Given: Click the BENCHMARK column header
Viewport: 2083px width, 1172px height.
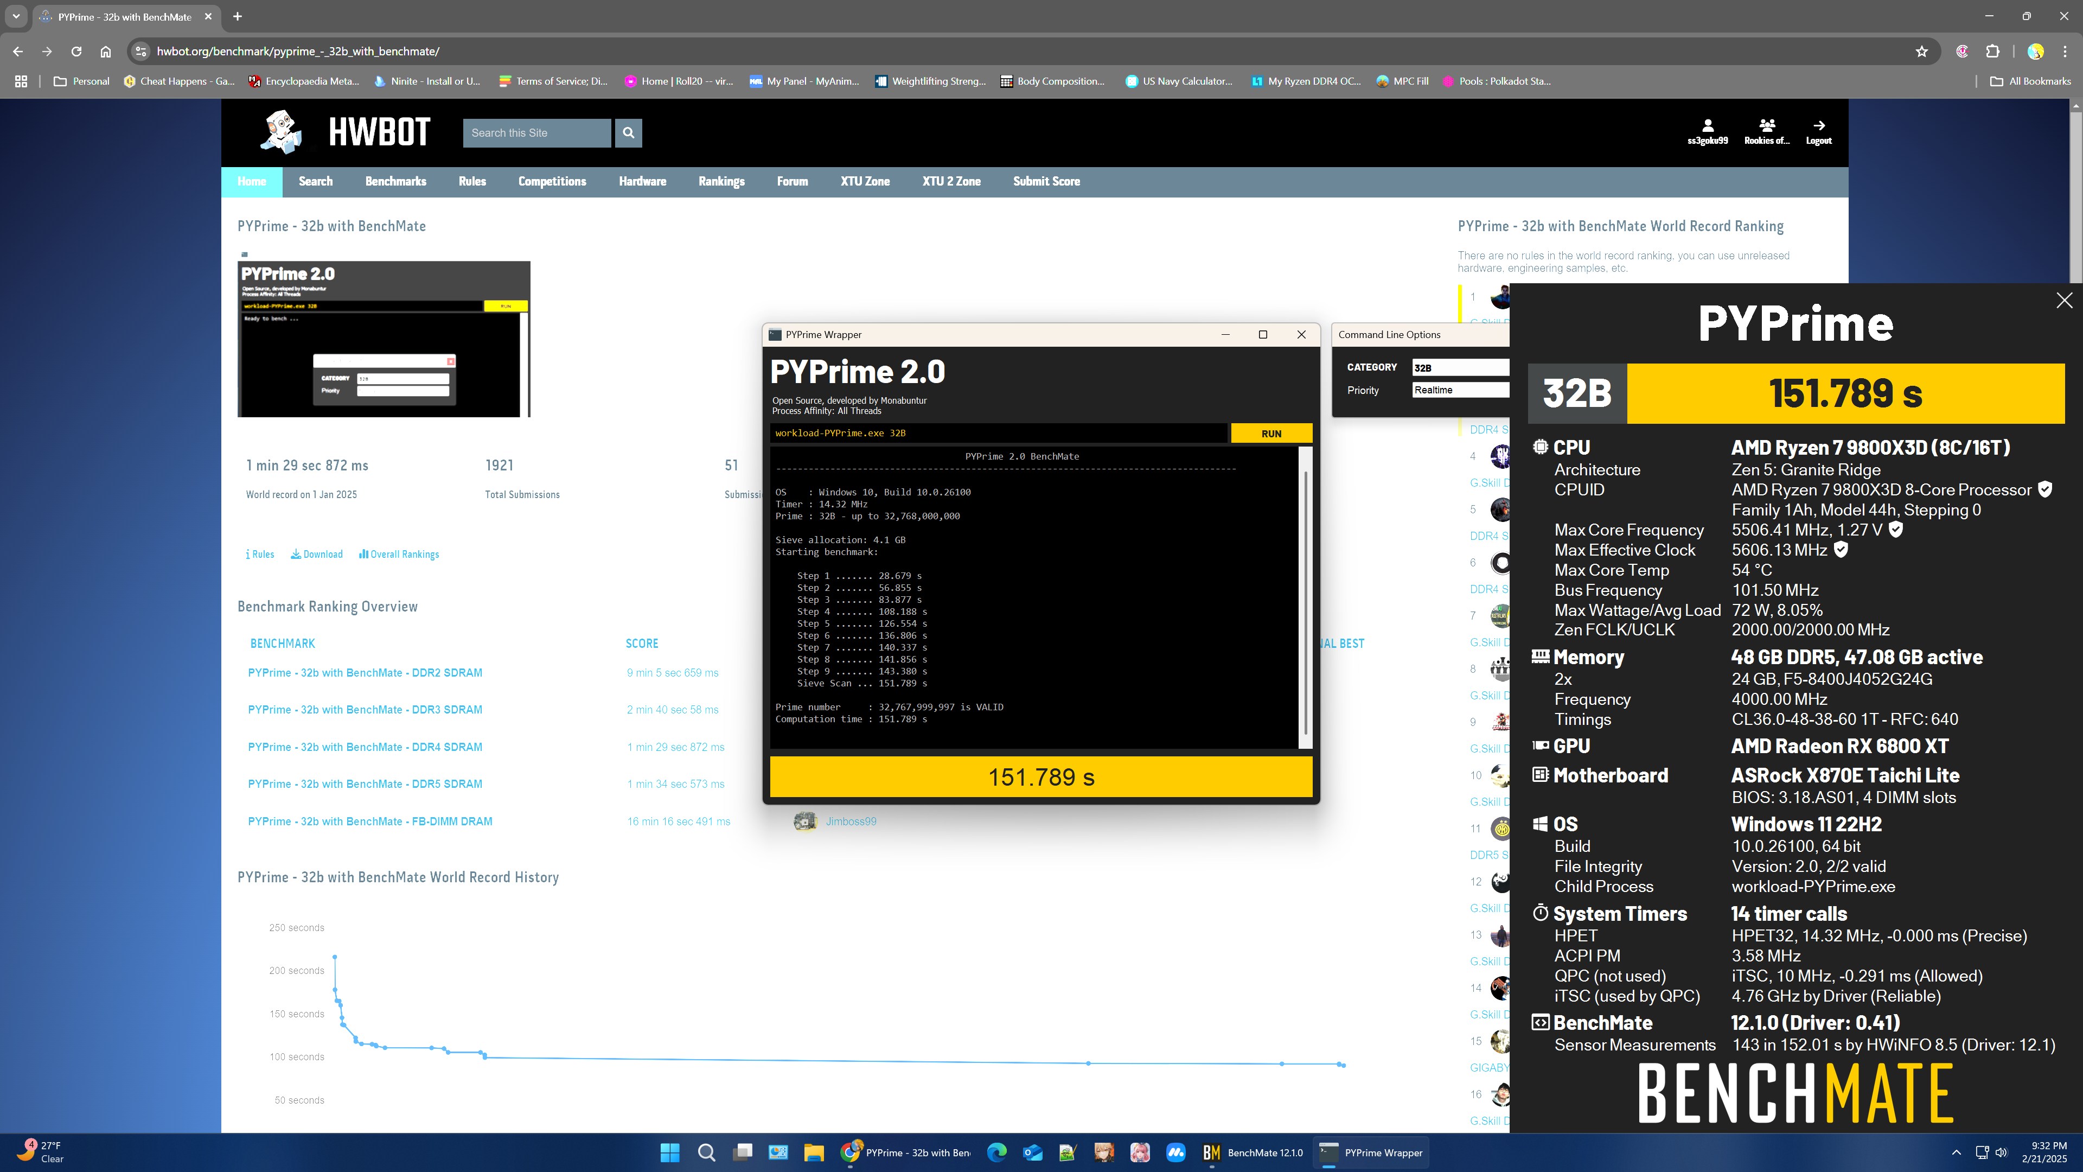Looking at the screenshot, I should 282,643.
